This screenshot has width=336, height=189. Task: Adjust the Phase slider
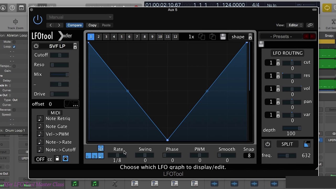click(x=172, y=155)
